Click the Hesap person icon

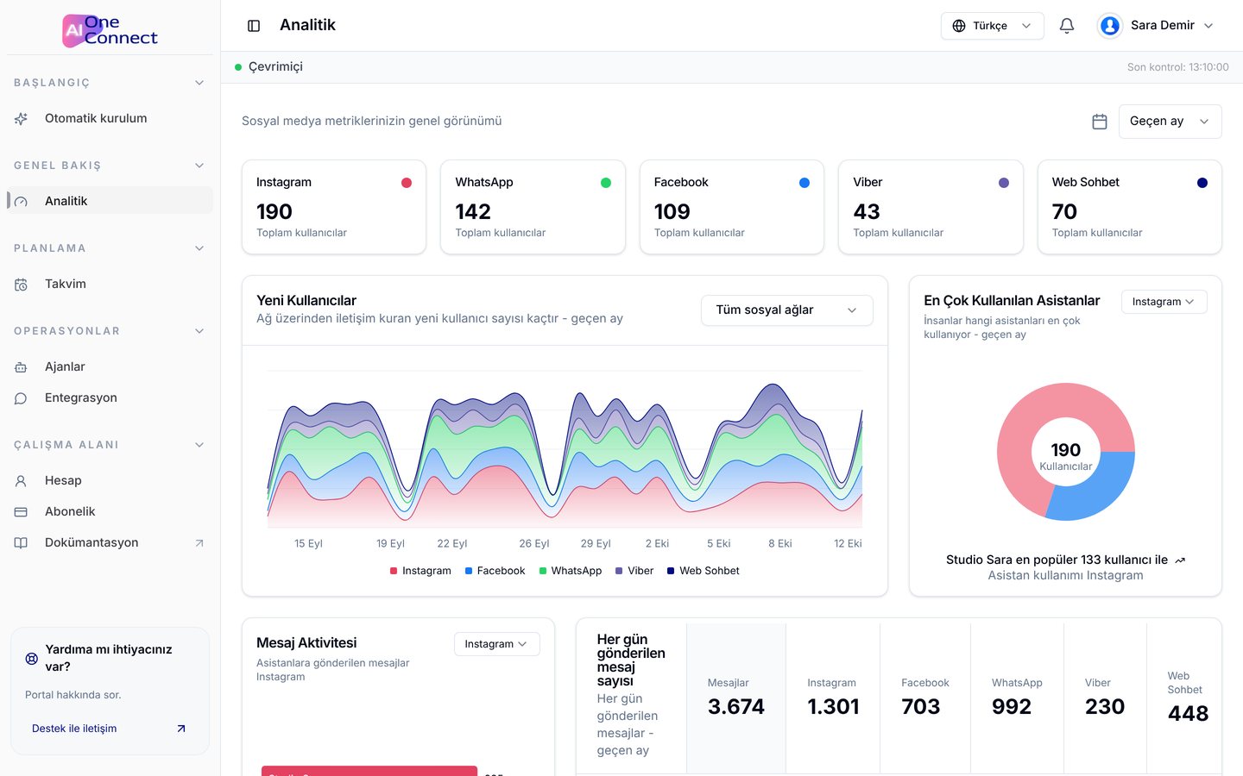click(22, 481)
